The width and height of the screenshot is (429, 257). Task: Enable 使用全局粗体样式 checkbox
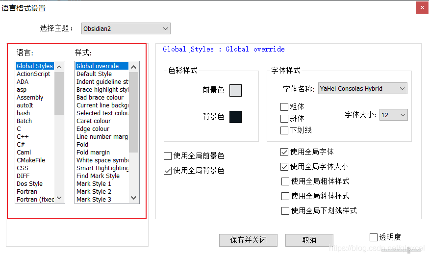(285, 181)
